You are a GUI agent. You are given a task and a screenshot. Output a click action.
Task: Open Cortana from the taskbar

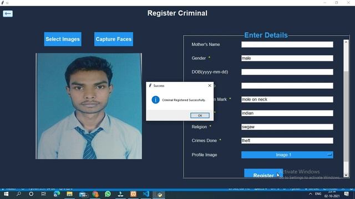31,194
